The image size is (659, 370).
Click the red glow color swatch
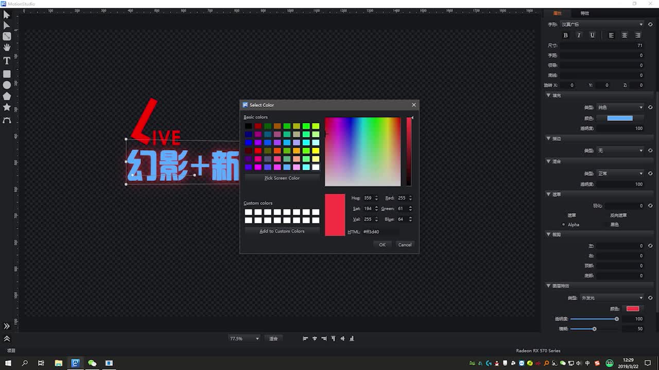633,309
